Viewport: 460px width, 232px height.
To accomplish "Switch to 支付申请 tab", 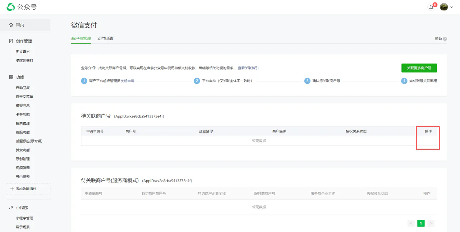I will coord(105,38).
